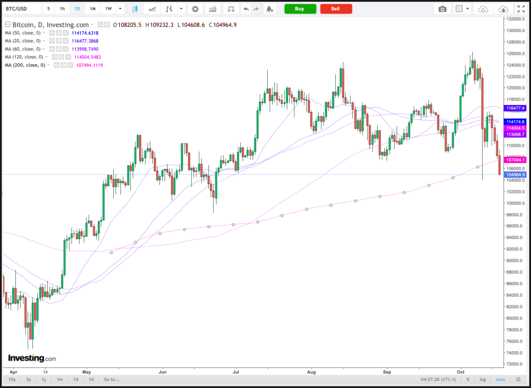Collapse the indicator legend
The image size is (531, 388).
pyautogui.click(x=8, y=25)
